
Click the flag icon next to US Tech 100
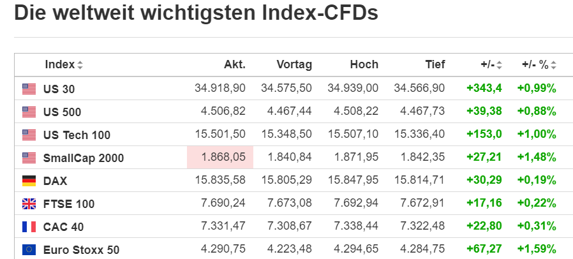tap(29, 135)
